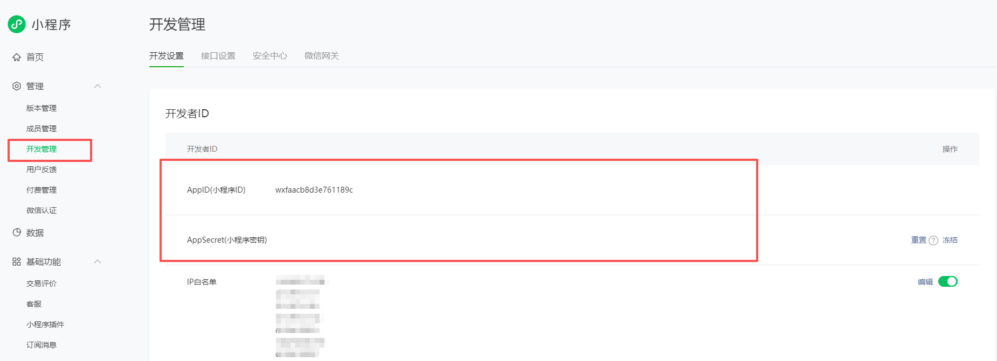Click the 冻结 link for AppSecret
Viewport: 997px width, 361px height.
(x=950, y=240)
